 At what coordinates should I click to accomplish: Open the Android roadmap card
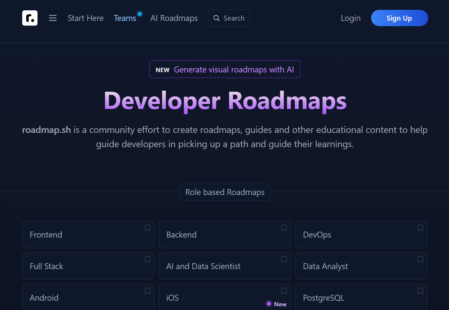88,297
